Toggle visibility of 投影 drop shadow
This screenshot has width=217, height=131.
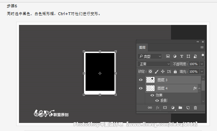[157, 100]
